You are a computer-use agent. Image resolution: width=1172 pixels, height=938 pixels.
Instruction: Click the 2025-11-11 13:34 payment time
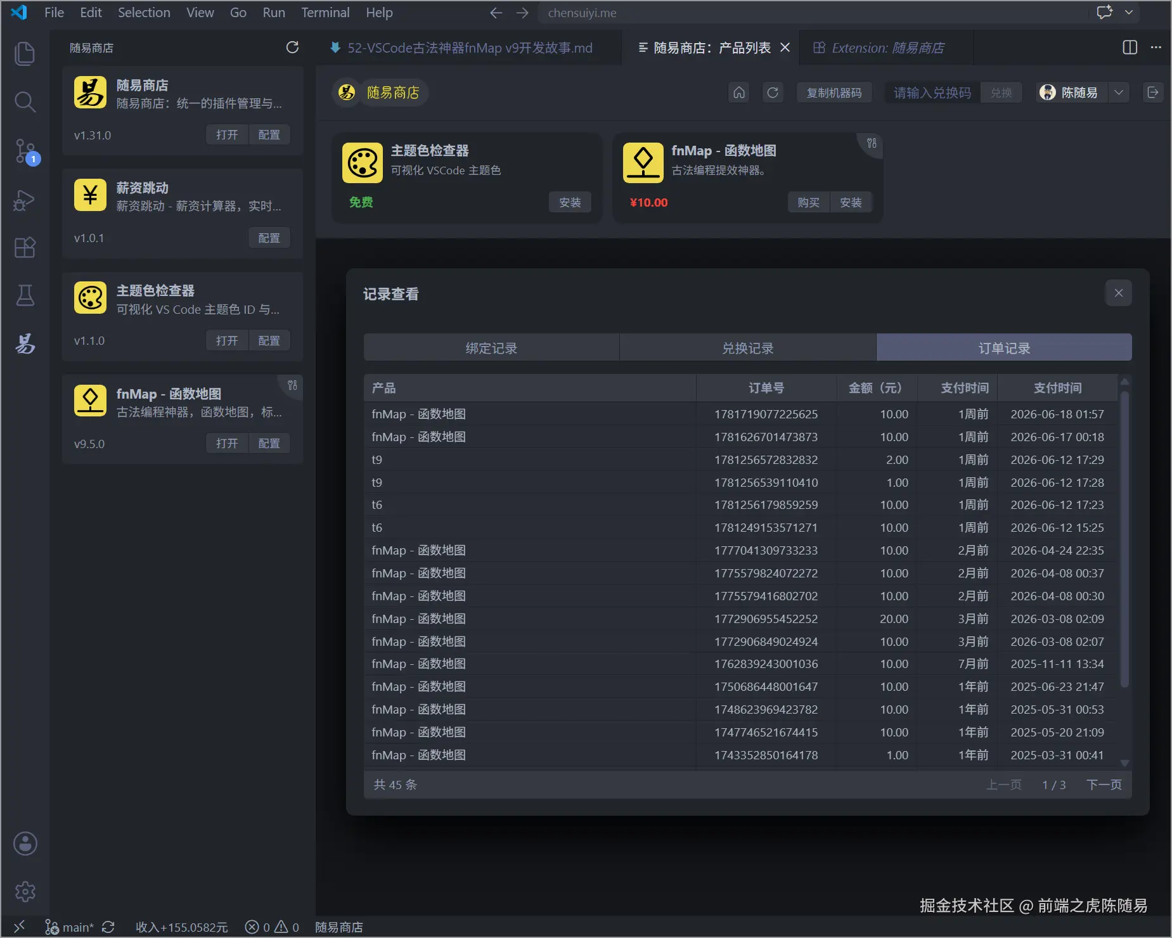1057,664
